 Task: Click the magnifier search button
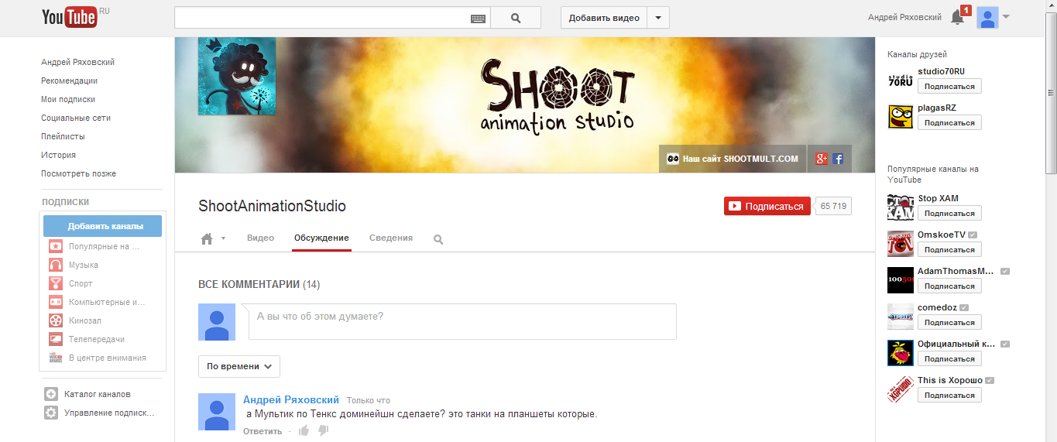coord(516,18)
